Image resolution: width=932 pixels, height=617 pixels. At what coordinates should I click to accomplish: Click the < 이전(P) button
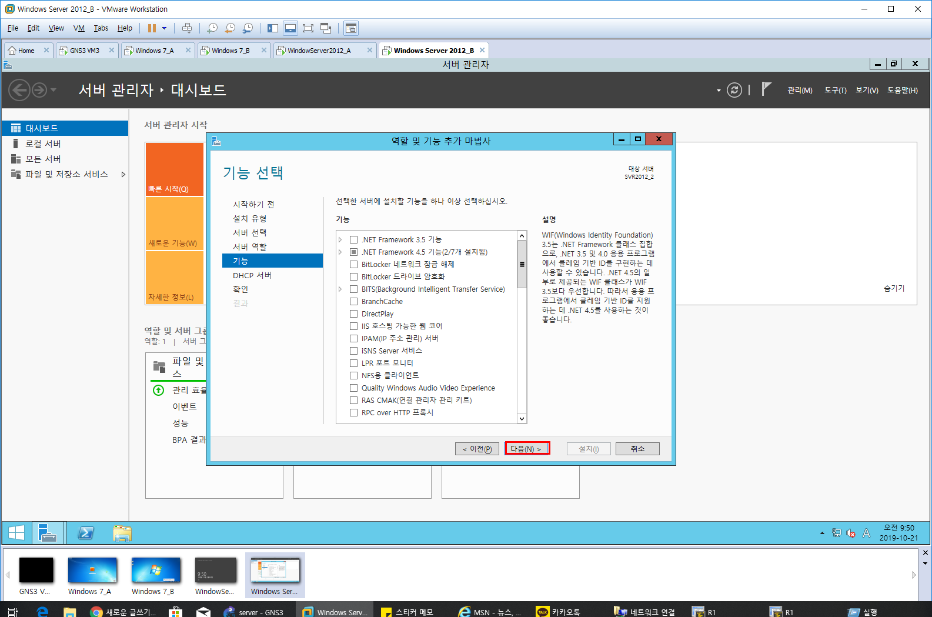(x=477, y=449)
